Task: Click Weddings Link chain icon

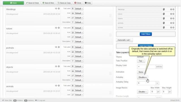Action: pos(73,18)
